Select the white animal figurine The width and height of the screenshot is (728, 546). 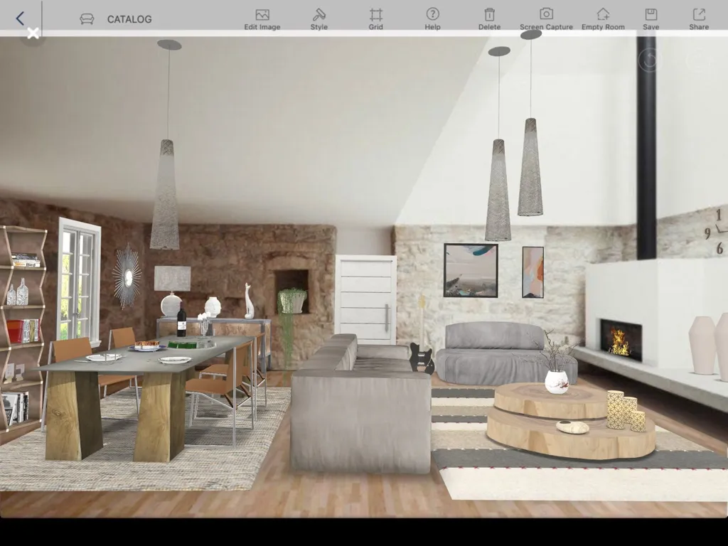(x=250, y=301)
